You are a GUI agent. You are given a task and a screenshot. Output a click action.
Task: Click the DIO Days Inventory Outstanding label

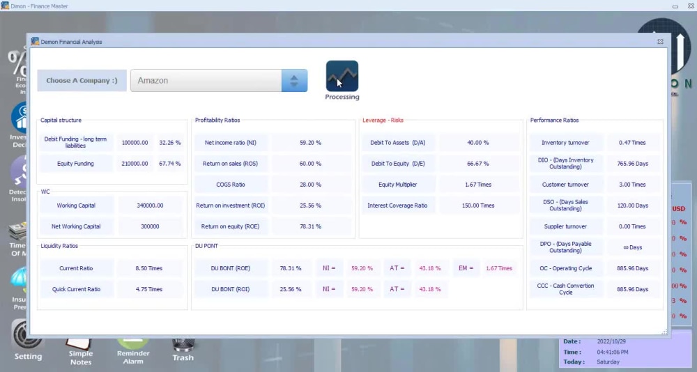tap(565, 163)
